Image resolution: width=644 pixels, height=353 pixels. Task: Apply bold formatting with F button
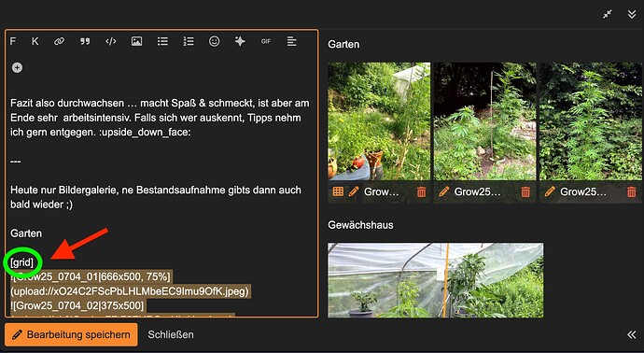pos(13,41)
